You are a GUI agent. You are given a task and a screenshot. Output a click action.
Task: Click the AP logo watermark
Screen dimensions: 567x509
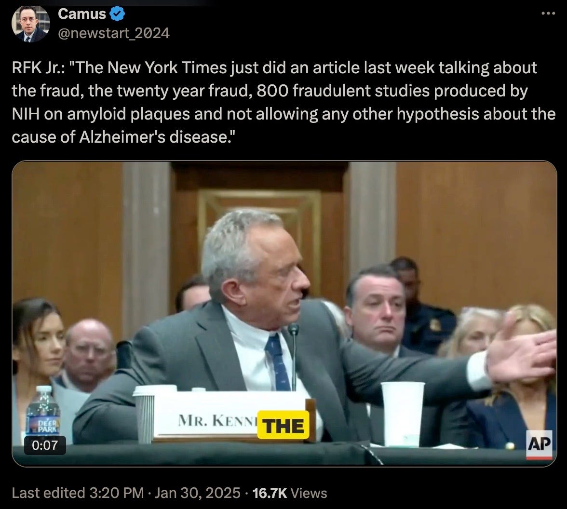pyautogui.click(x=539, y=444)
